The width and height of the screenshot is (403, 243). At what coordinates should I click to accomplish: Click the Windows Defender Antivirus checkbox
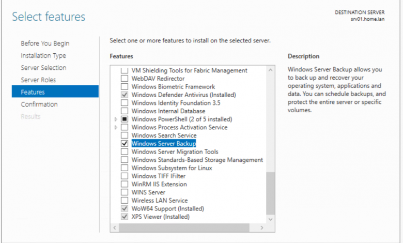pos(125,95)
